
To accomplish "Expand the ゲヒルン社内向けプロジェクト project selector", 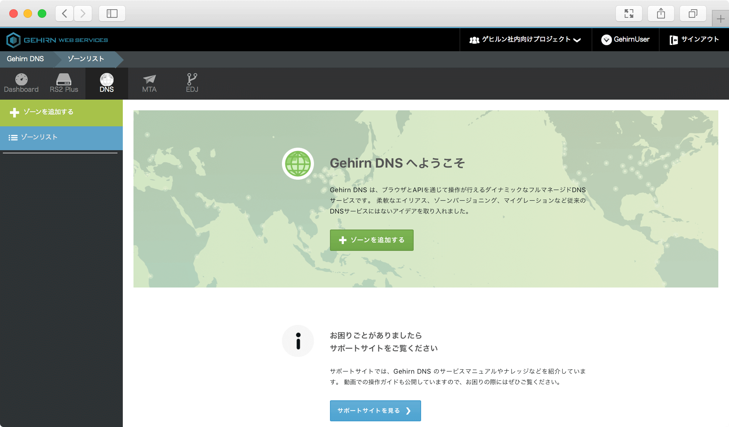I will click(526, 40).
